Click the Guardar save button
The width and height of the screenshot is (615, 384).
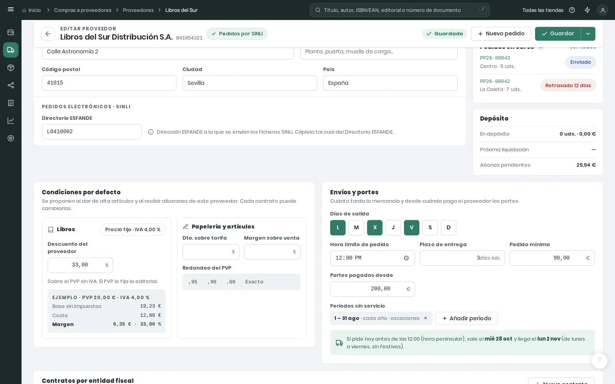558,34
